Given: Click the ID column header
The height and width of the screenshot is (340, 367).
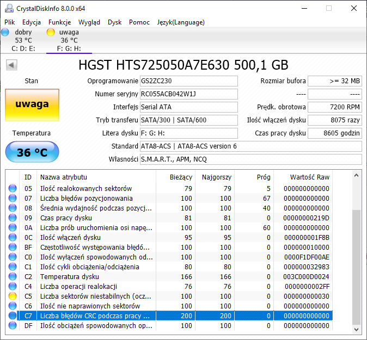Looking at the screenshot, I should (x=28, y=177).
